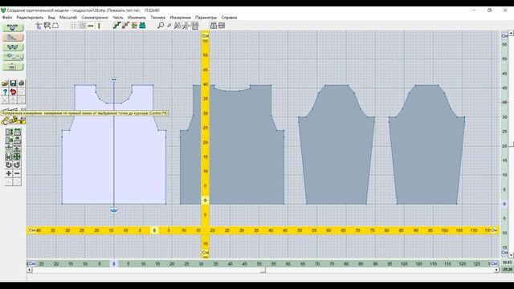Click fourth-row right four-arrows tool icon

click(17, 157)
